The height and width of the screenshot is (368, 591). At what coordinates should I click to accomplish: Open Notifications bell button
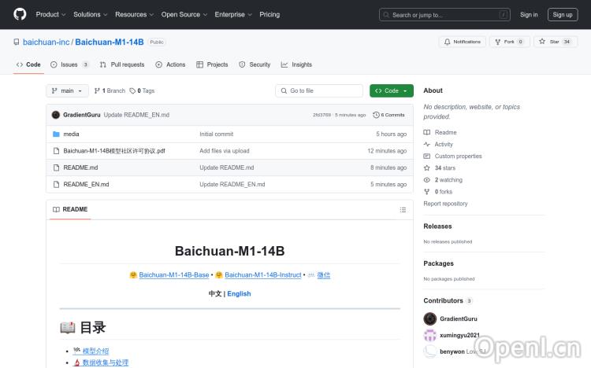(462, 42)
